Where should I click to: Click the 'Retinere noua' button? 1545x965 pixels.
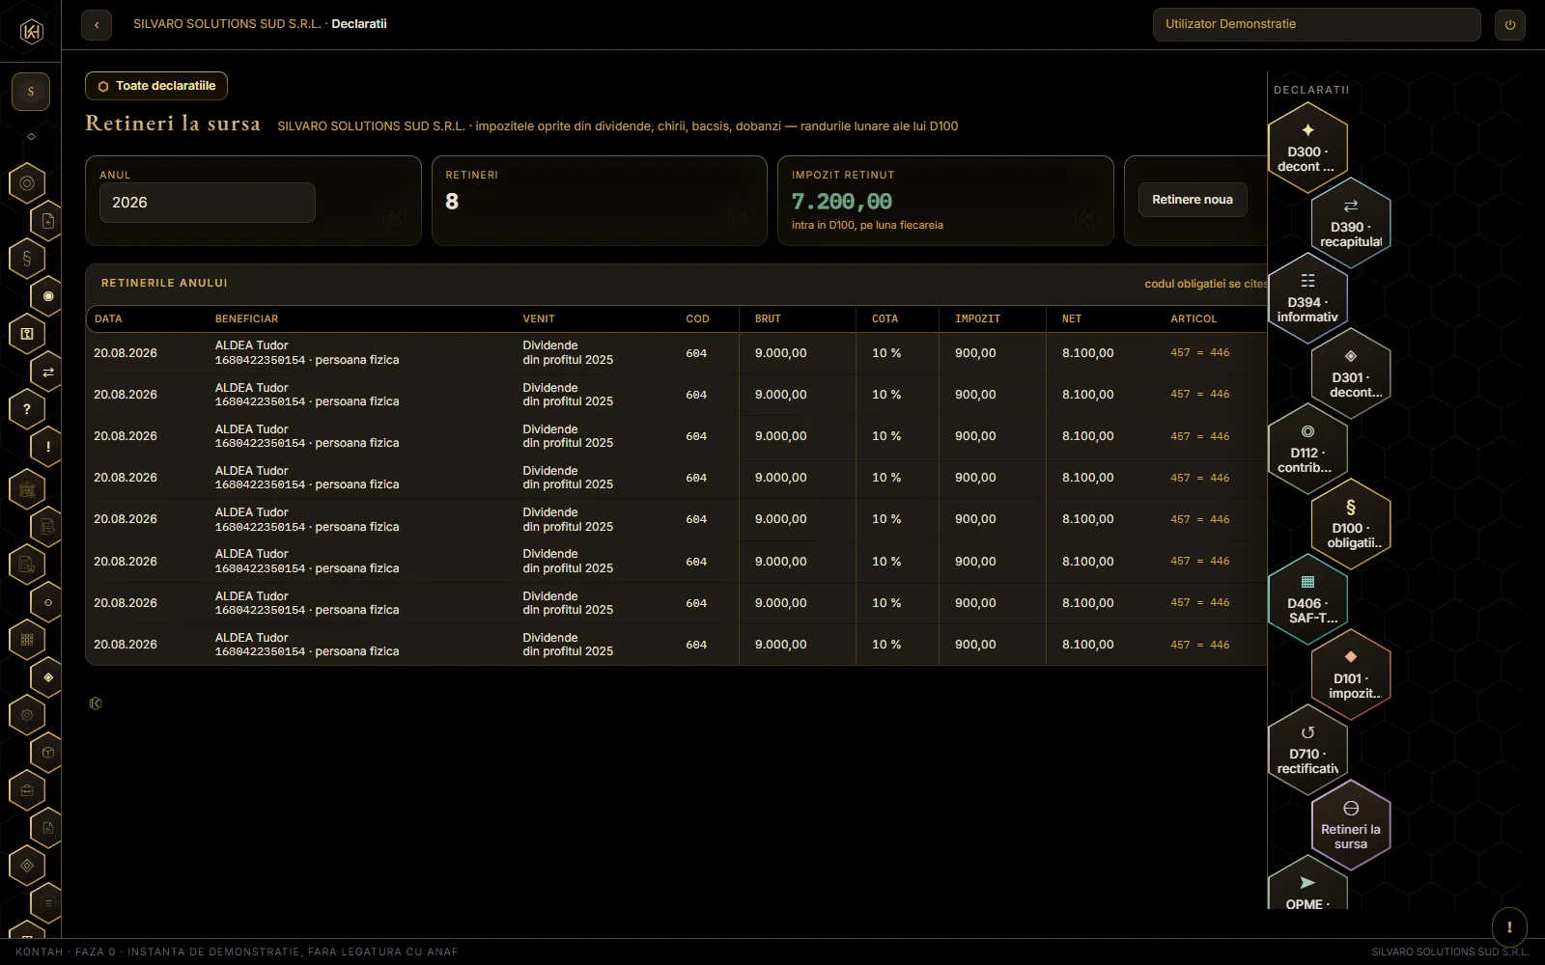click(x=1193, y=200)
